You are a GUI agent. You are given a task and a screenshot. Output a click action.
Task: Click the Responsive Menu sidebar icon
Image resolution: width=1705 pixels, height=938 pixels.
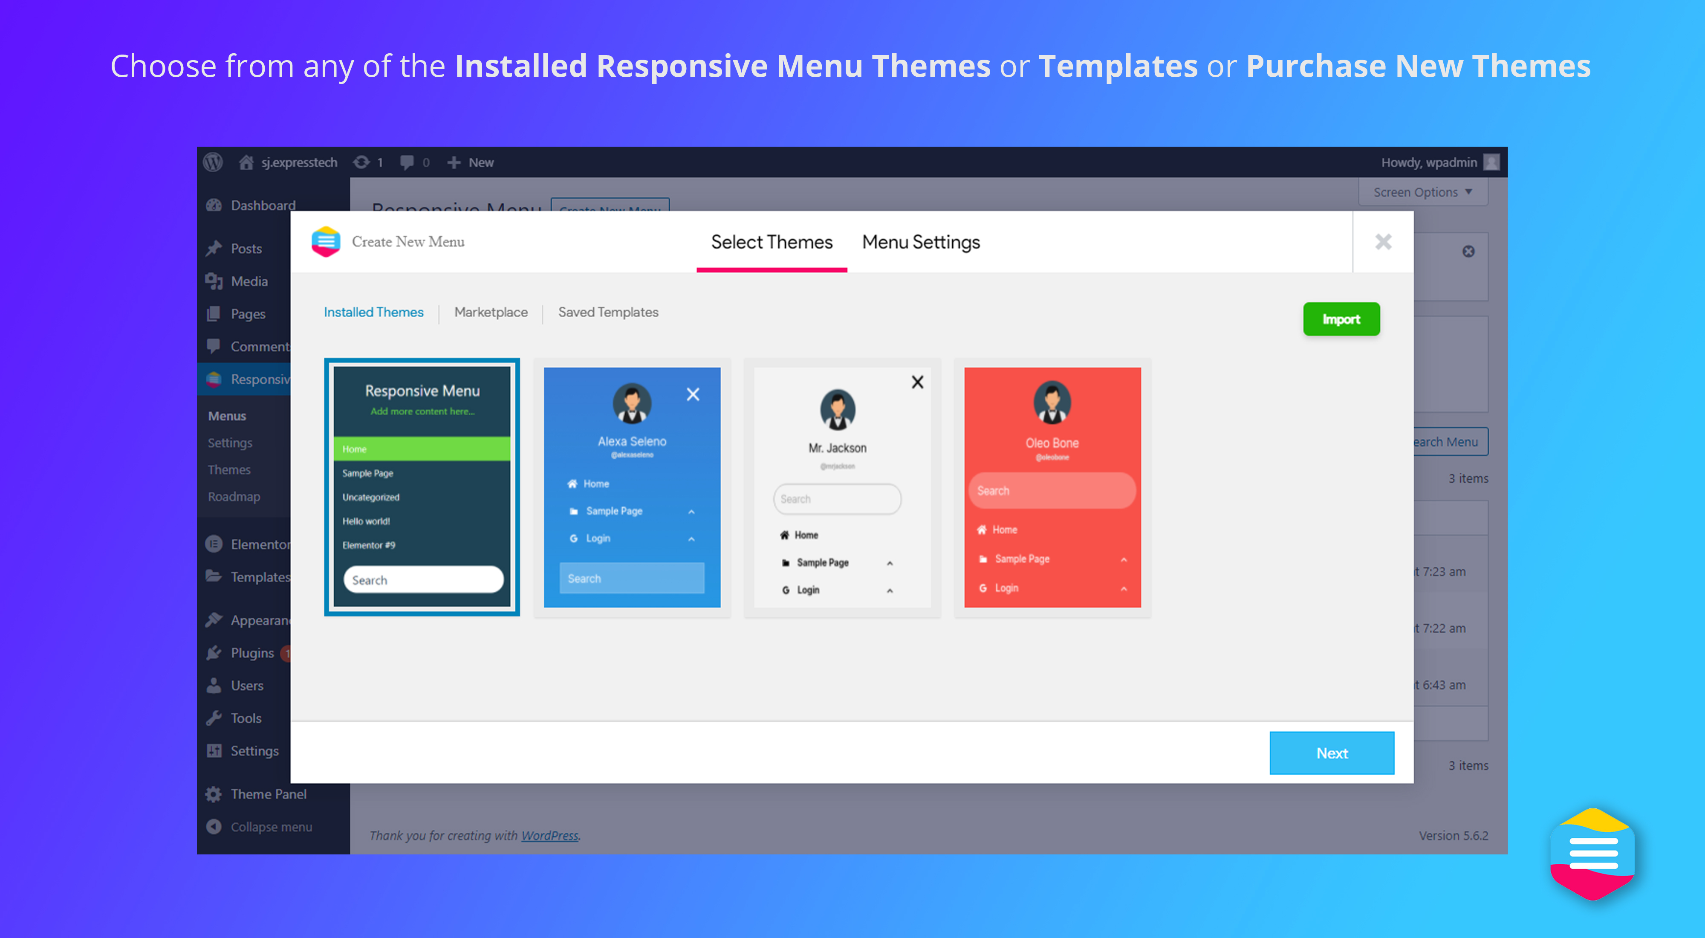point(214,379)
